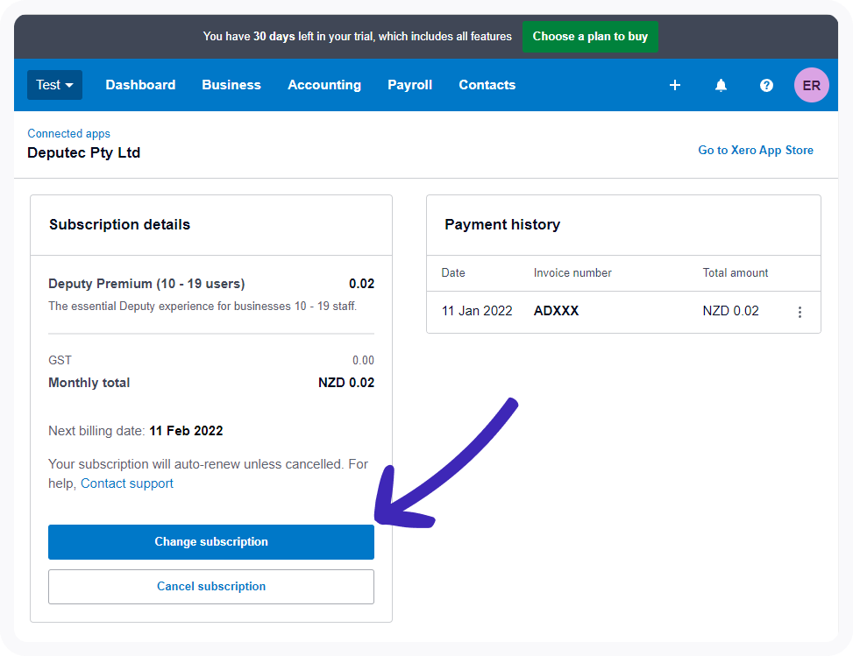Click Choose a plan to buy
This screenshot has height=656, width=853.
[590, 37]
